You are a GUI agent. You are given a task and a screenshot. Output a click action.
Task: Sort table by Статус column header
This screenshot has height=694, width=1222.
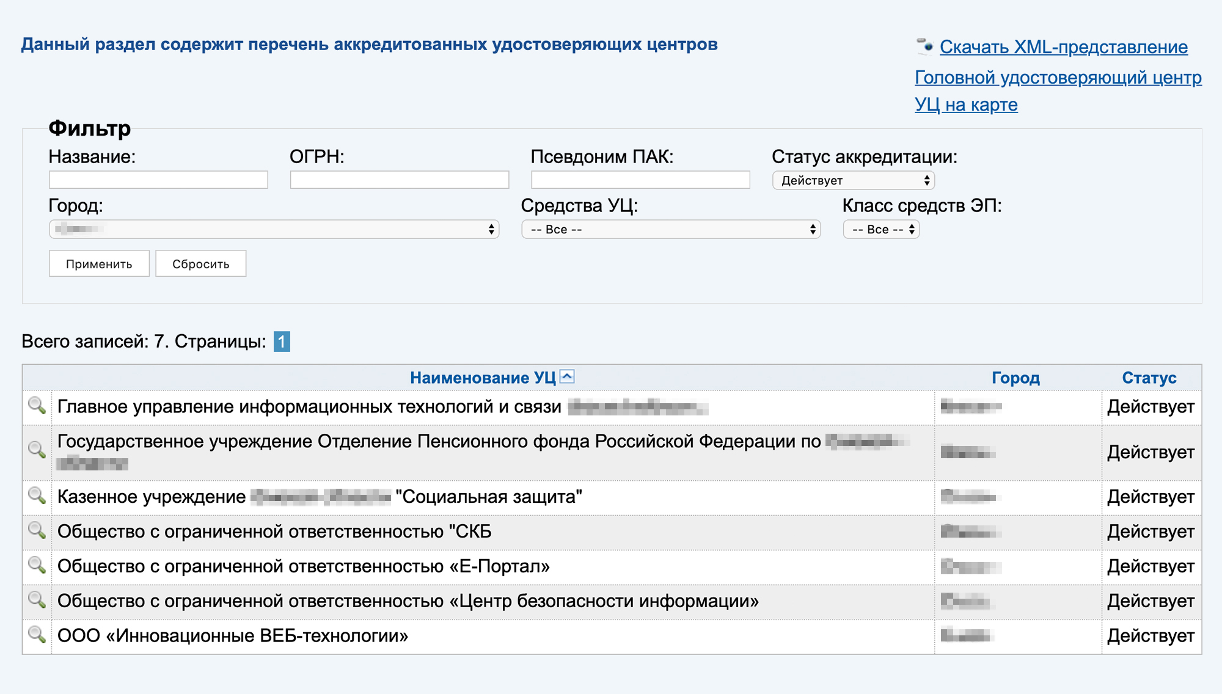1149,378
